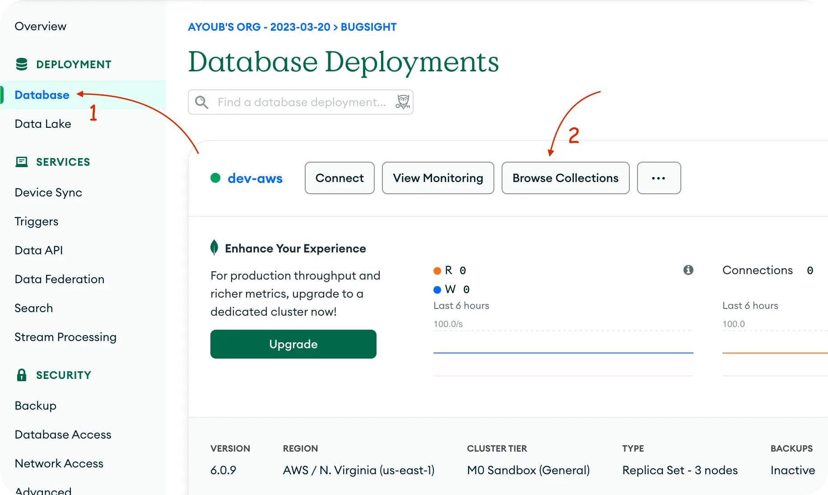
Task: Click the green cluster status dot
Action: (216, 178)
